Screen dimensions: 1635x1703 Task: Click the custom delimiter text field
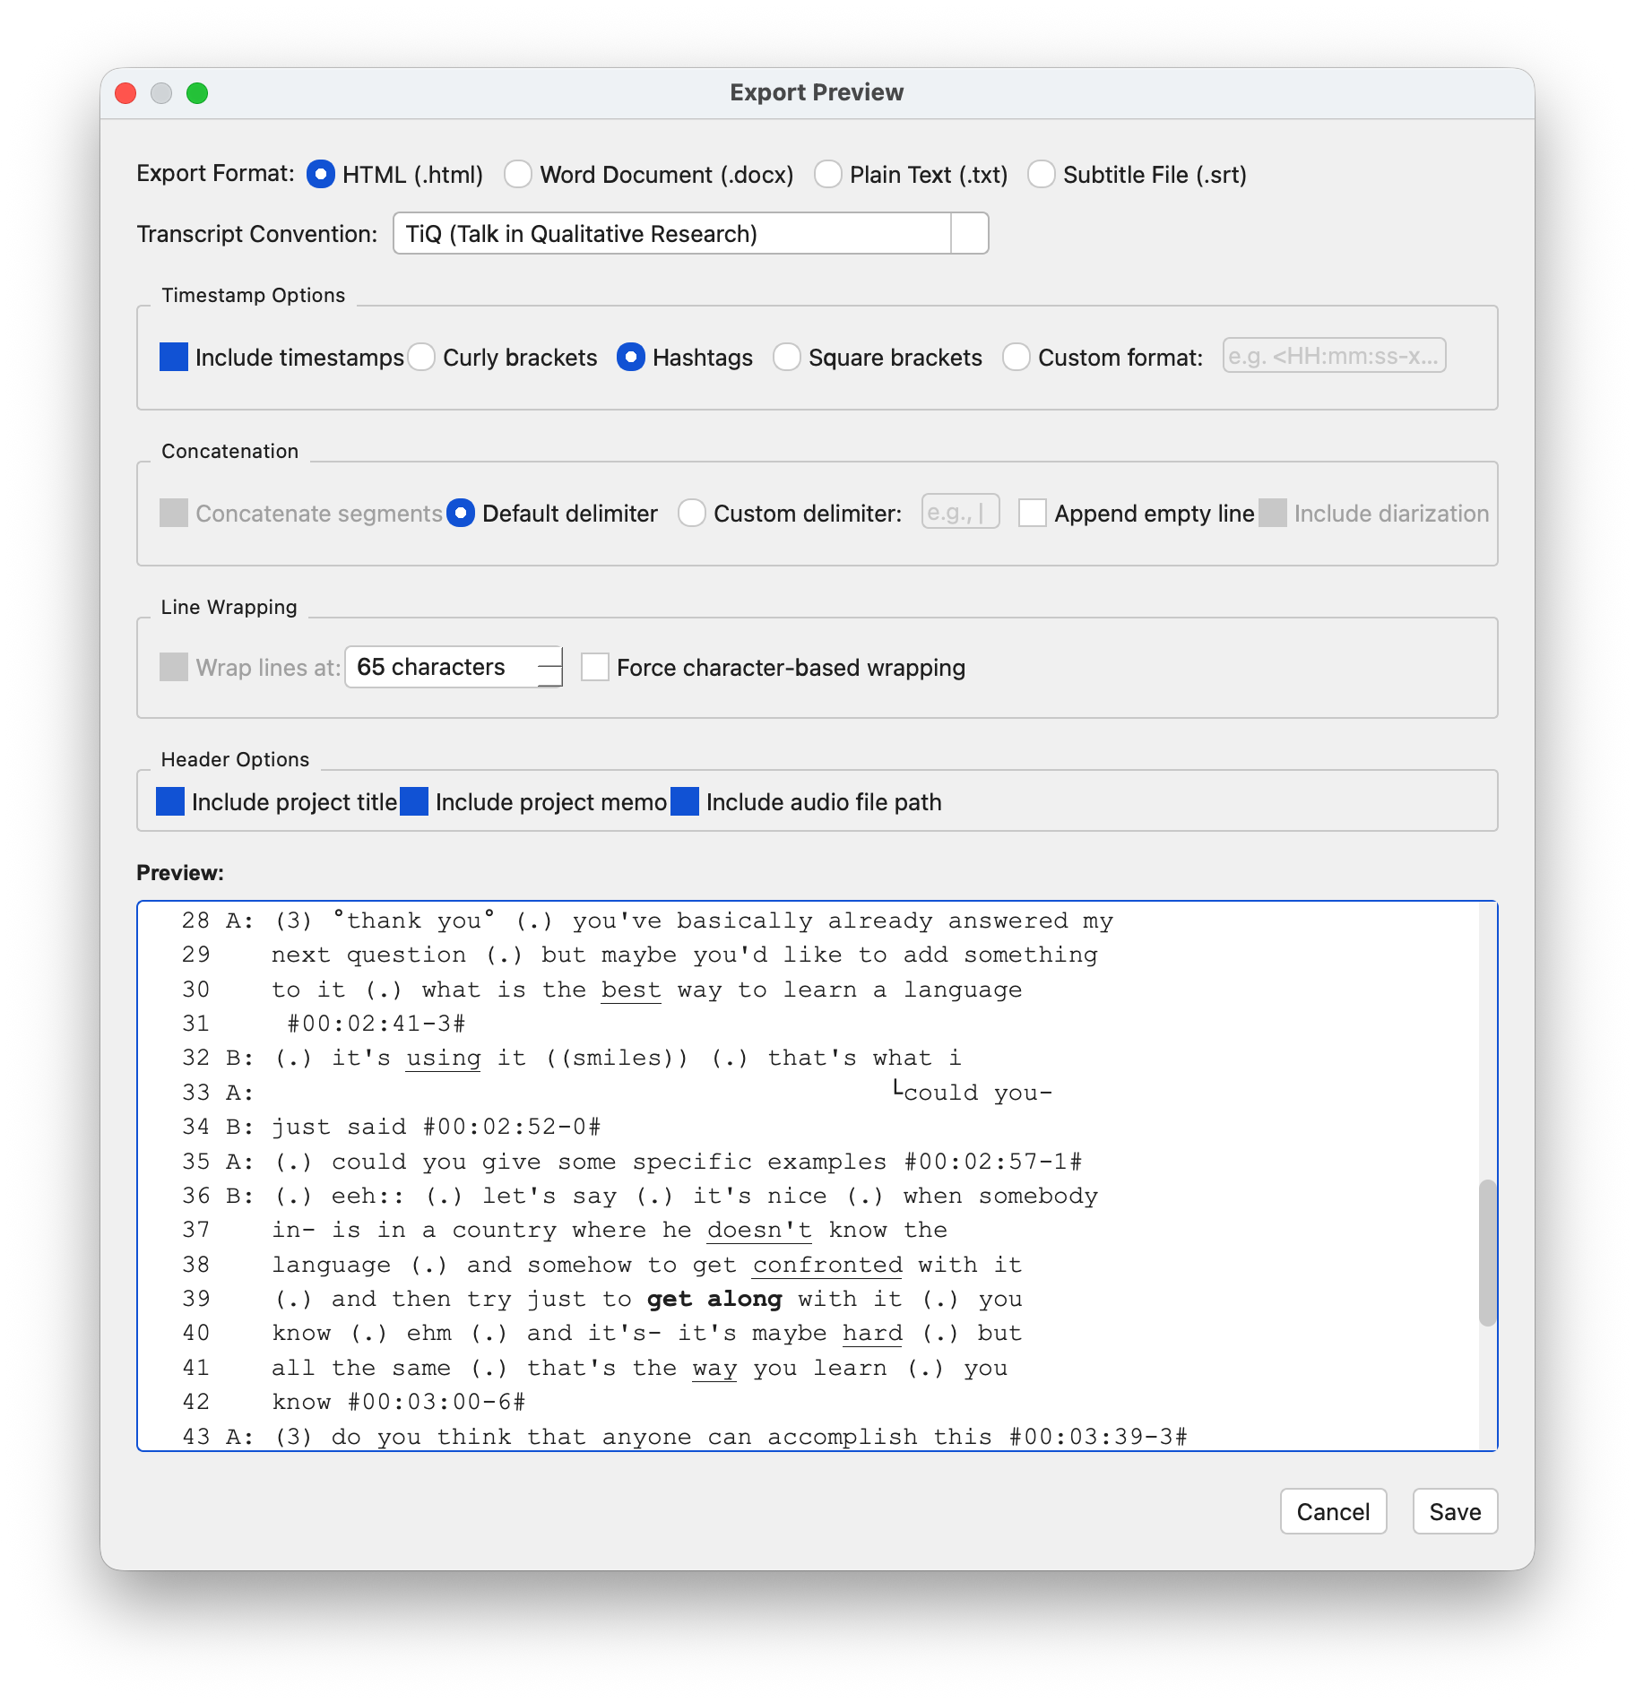[x=960, y=512]
